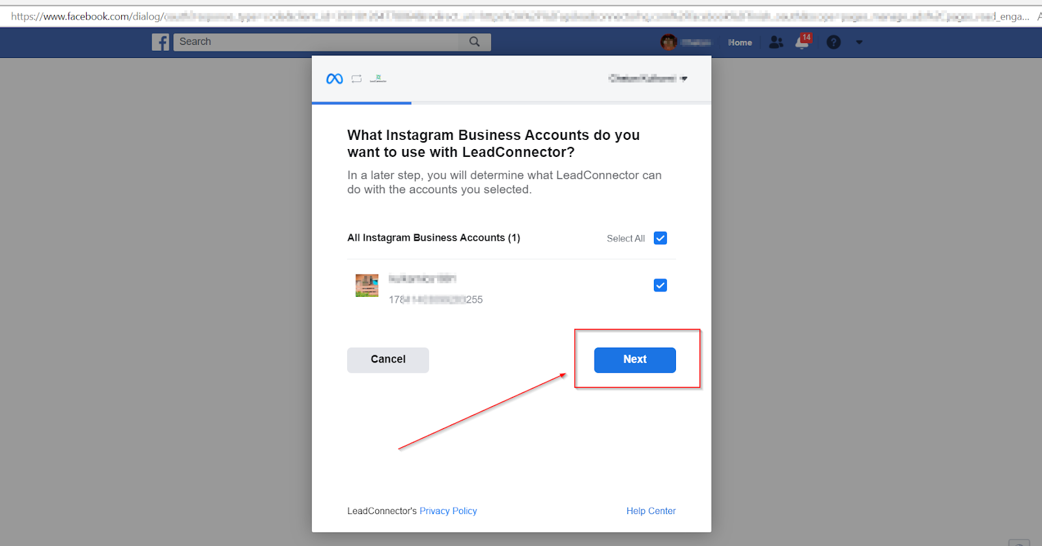The width and height of the screenshot is (1042, 546).
Task: Open the notifications bell icon
Action: click(802, 42)
